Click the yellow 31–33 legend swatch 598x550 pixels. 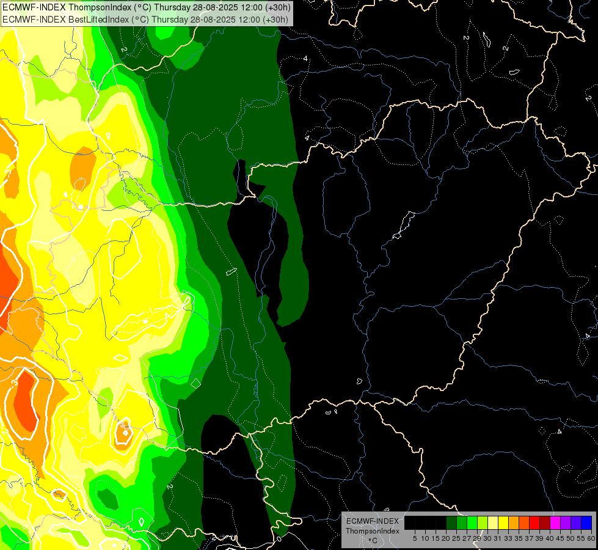(x=503, y=522)
